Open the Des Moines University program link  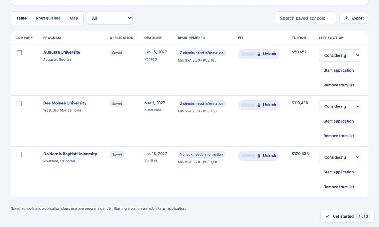[x=64, y=103]
